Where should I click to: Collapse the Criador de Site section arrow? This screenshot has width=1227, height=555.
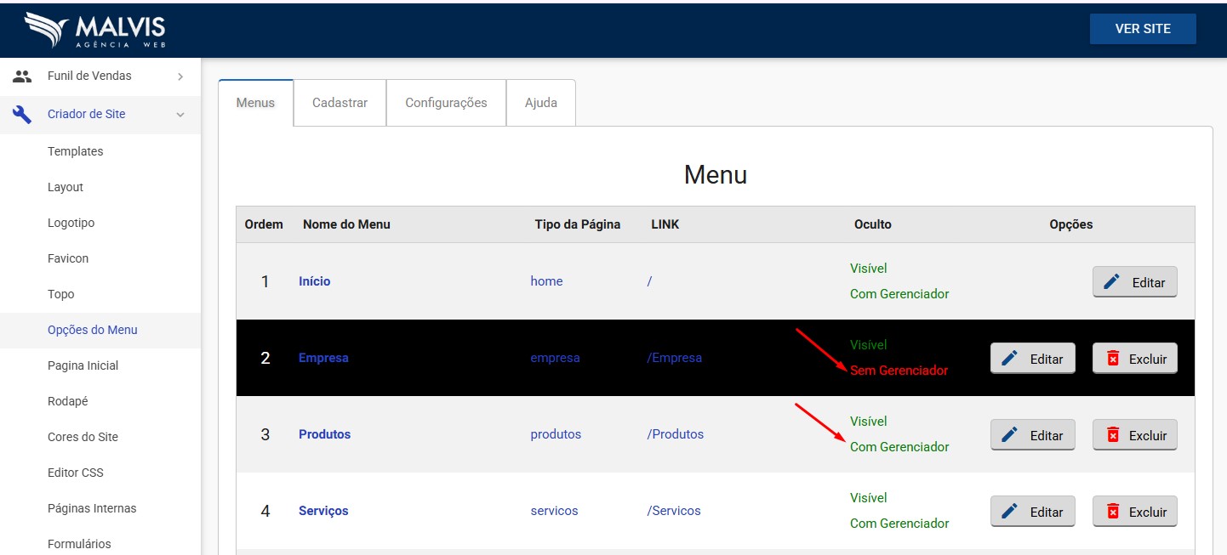[x=180, y=115]
